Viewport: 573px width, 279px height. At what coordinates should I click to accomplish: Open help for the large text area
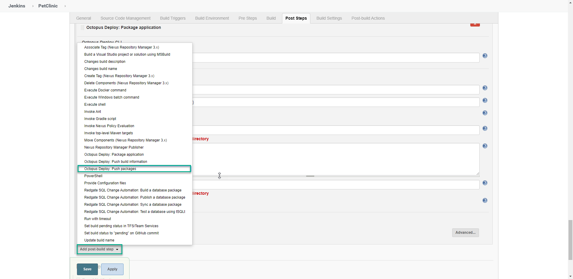485,146
